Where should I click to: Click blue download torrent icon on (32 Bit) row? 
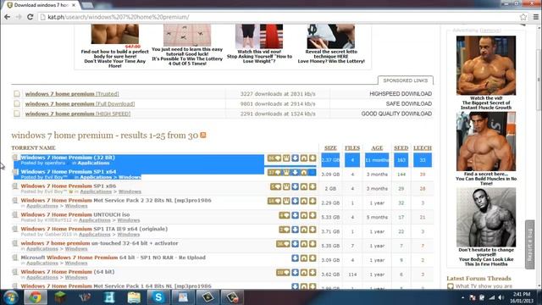(295, 158)
